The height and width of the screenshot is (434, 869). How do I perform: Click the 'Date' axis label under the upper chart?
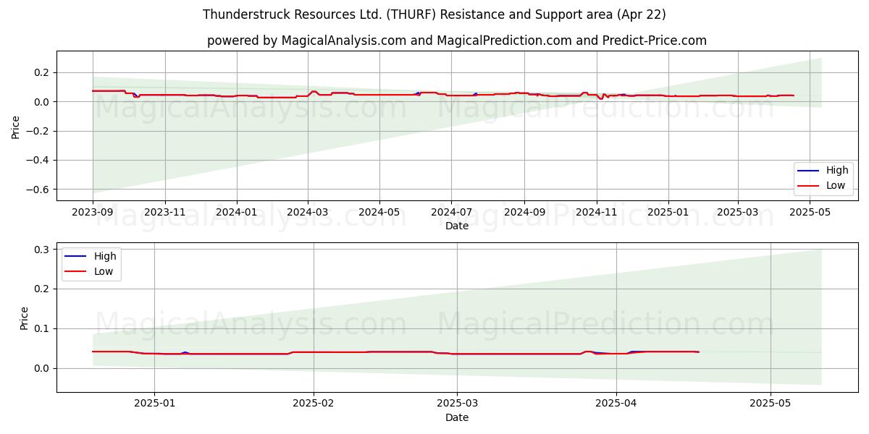click(457, 226)
